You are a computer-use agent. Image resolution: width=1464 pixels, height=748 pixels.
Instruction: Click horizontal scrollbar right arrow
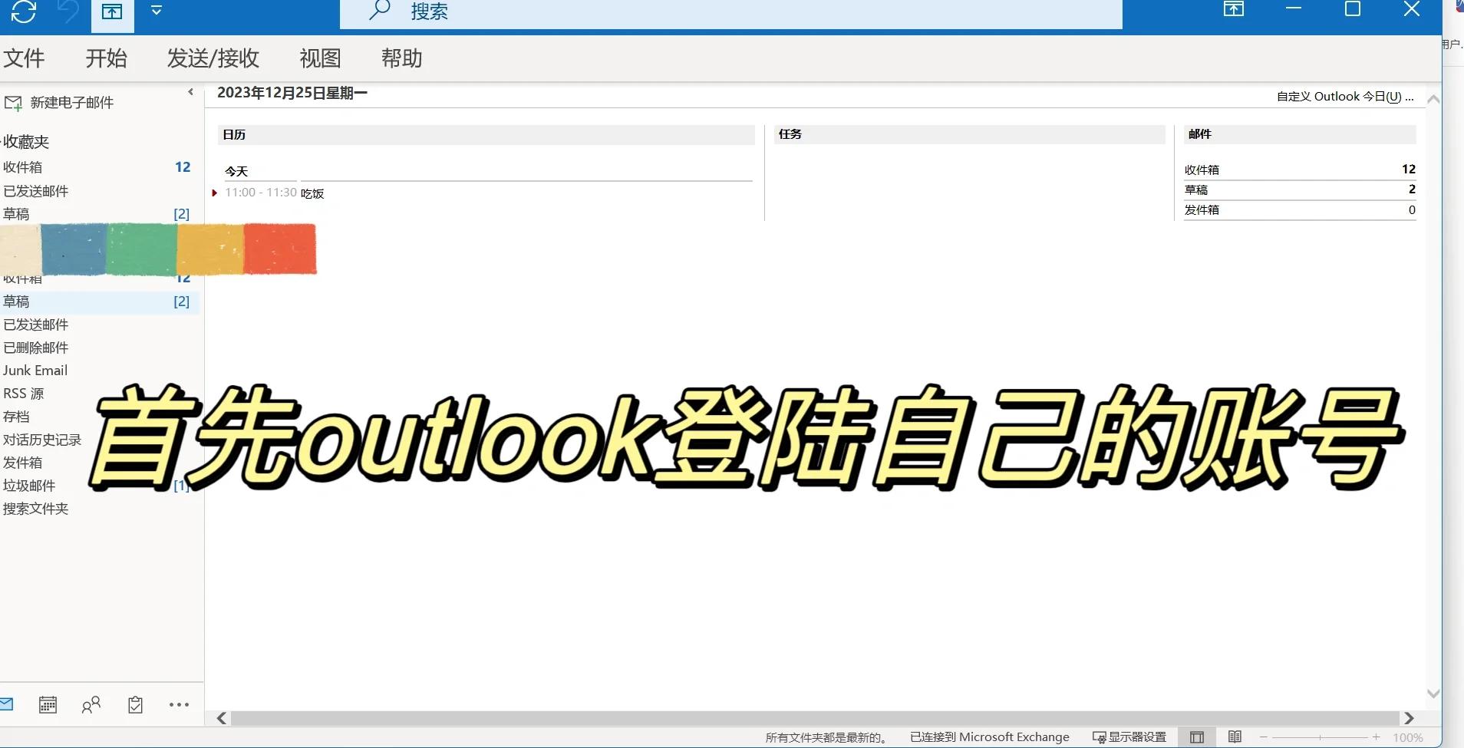click(x=1409, y=718)
